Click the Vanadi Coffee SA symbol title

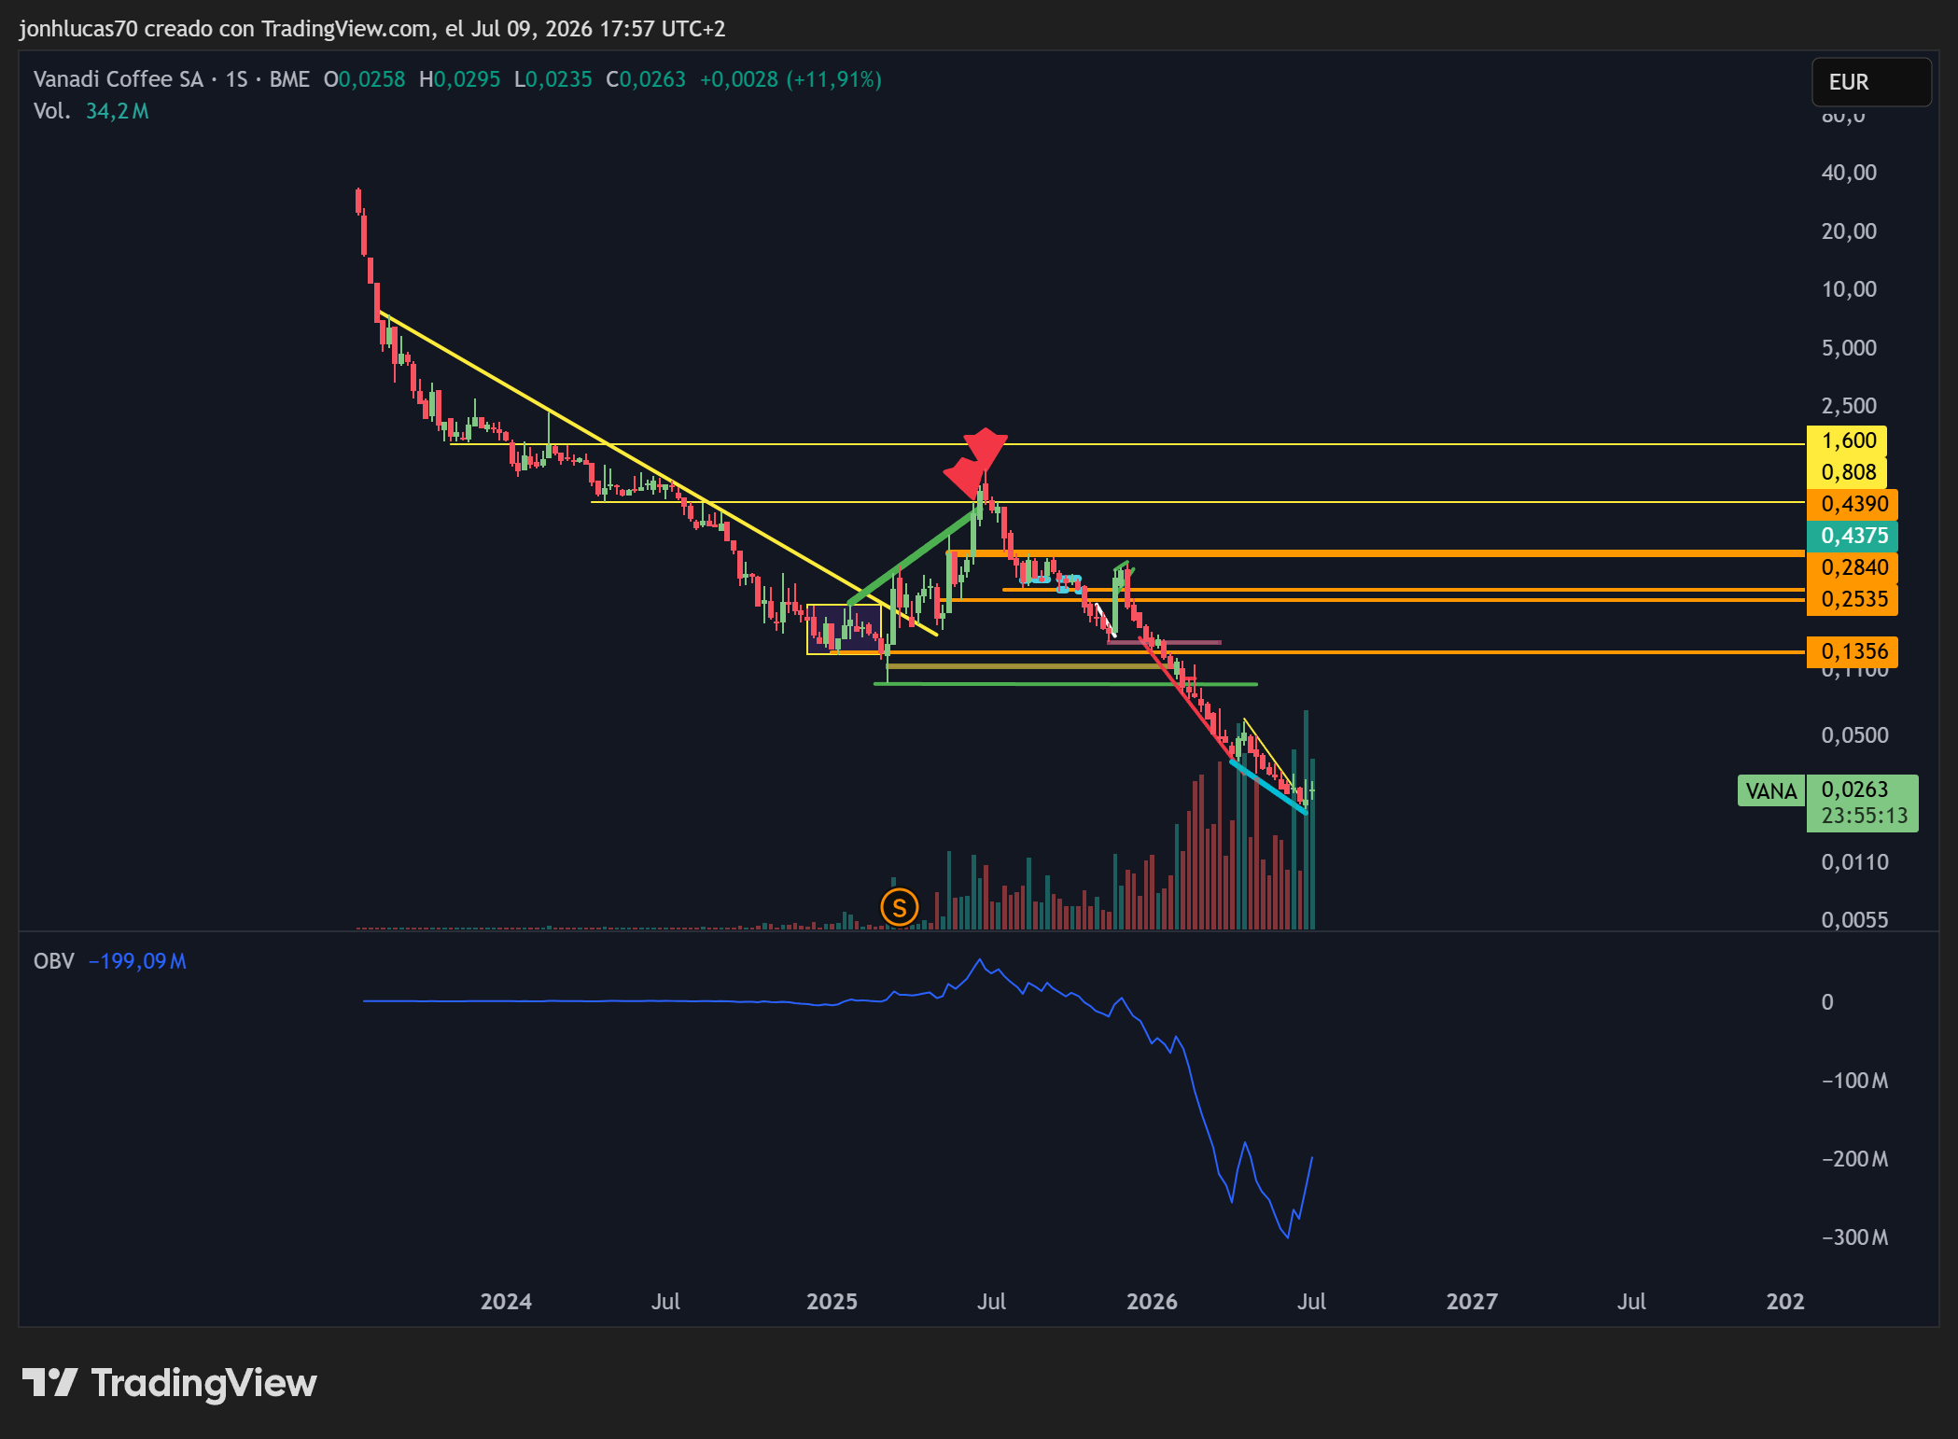pos(119,79)
